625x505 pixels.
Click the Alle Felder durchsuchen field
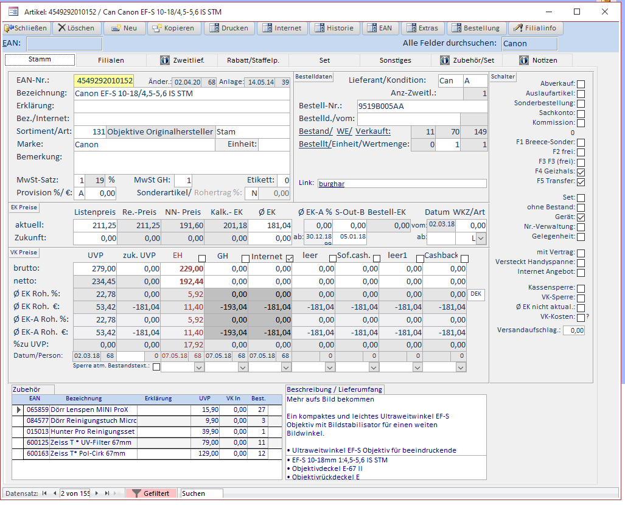[529, 44]
